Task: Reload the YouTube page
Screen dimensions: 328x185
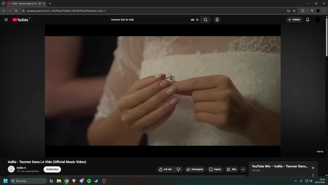Action: 16,11
